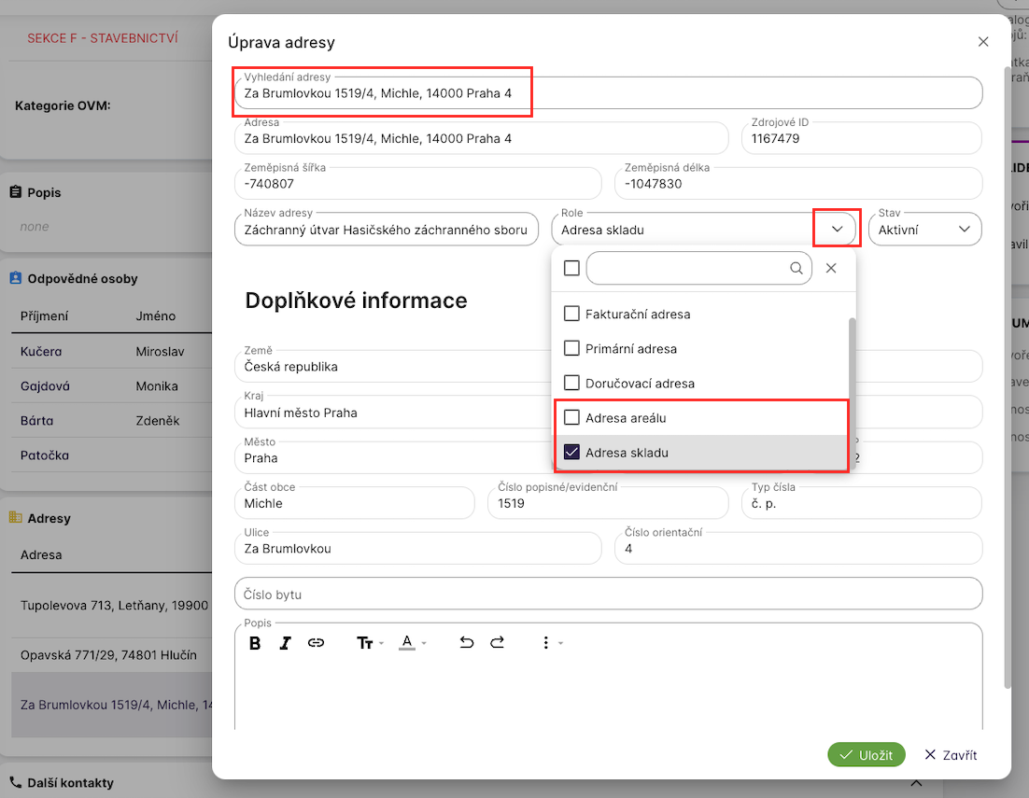This screenshot has width=1029, height=798.
Task: Click the Uložit button
Action: click(866, 755)
